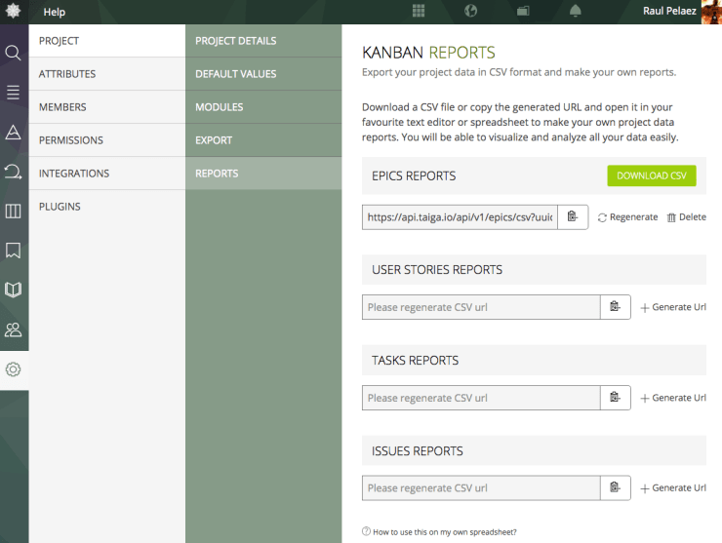
Task: Click copy icon beside Issues reports URL field
Action: click(615, 487)
